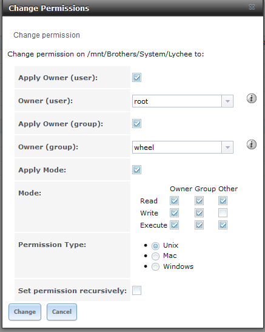Uncheck Read permission for Other

223,201
